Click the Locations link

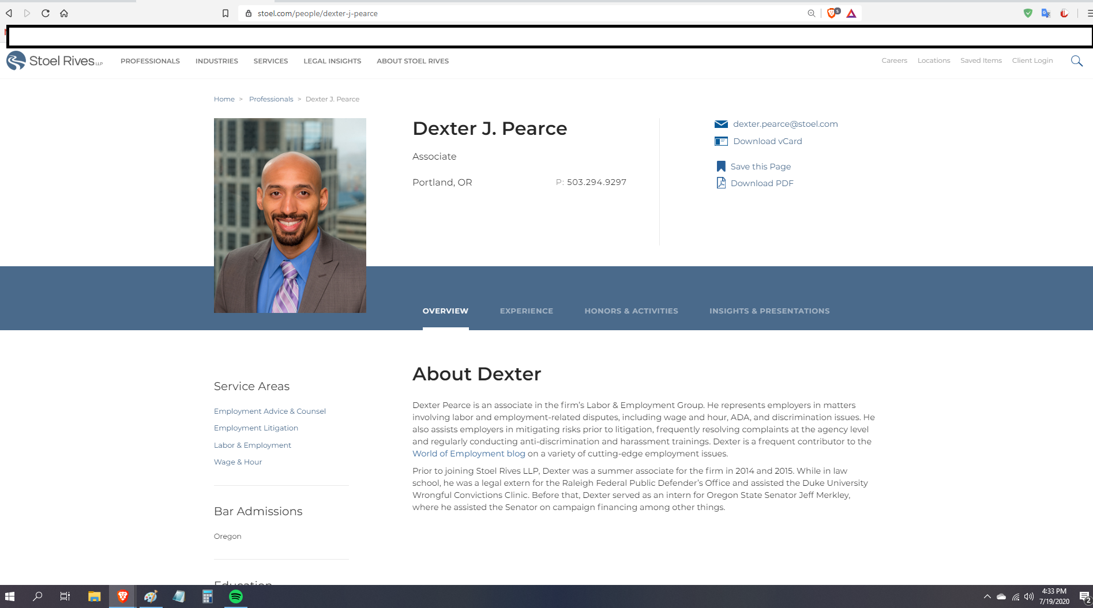point(934,61)
